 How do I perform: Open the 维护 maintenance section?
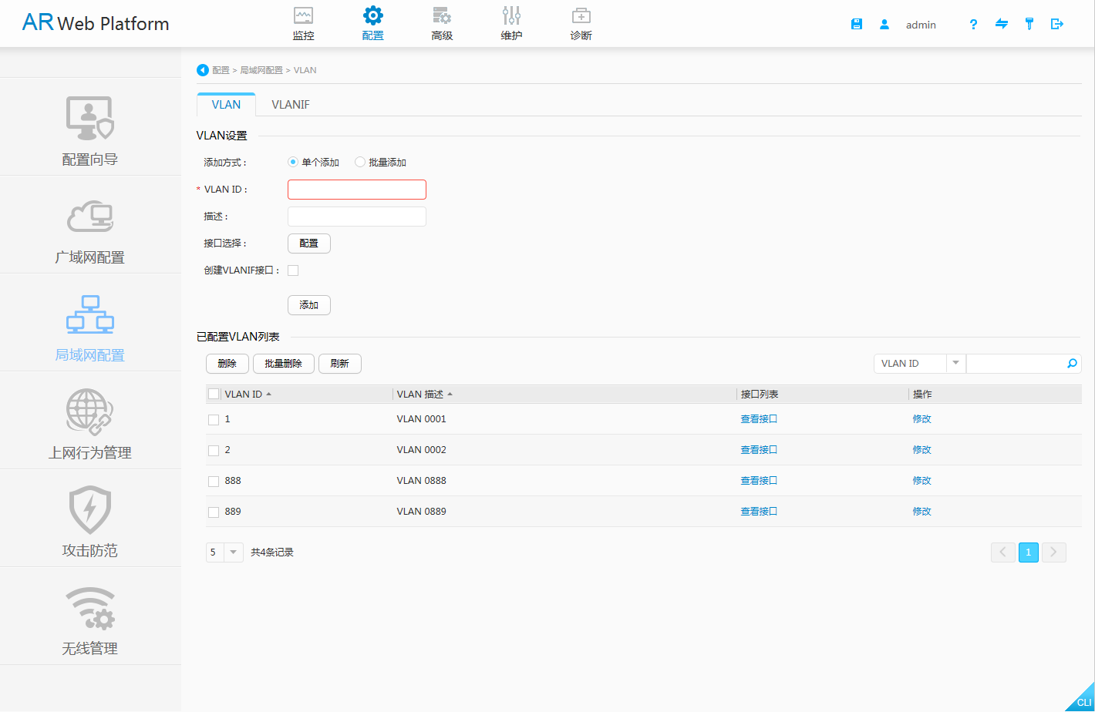[511, 24]
